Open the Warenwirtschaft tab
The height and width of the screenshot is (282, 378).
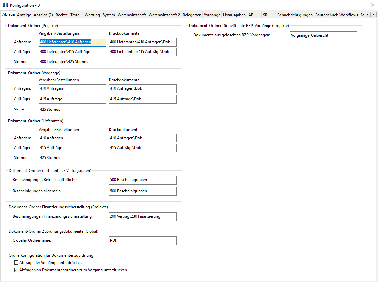[132, 15]
